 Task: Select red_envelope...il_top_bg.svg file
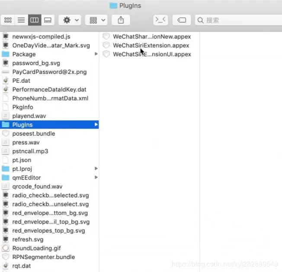[x=49, y=222]
